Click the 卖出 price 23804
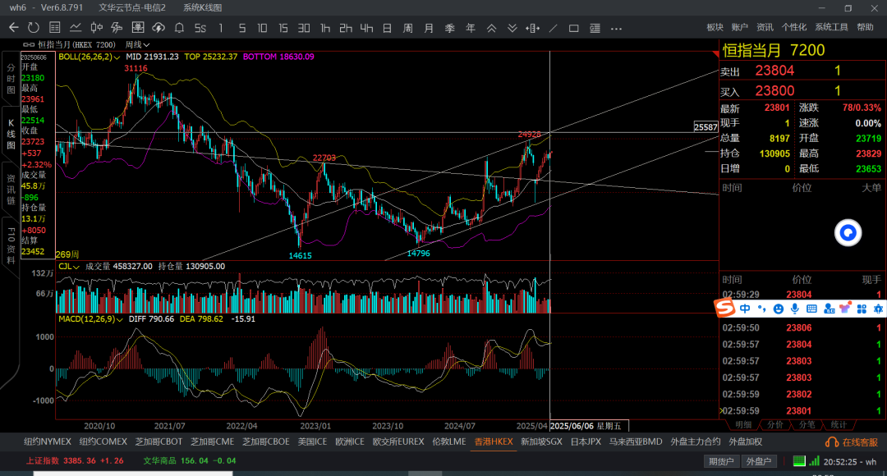Image resolution: width=887 pixels, height=476 pixels. tap(775, 71)
